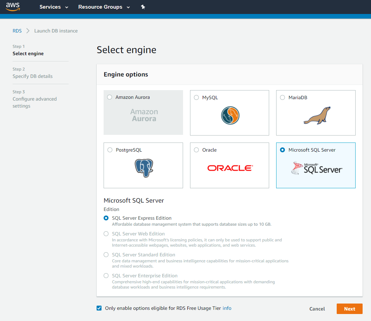Open the Free Usage Tier info link

point(227,308)
